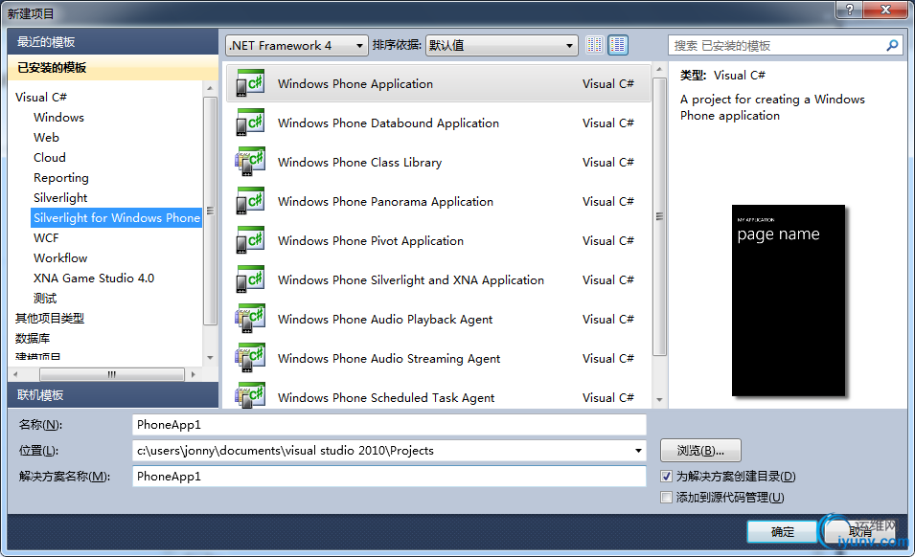The width and height of the screenshot is (915, 557).
Task: Click the search magnifier icon
Action: (x=892, y=45)
